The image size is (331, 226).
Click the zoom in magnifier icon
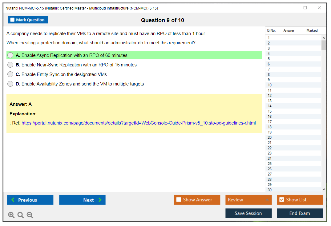[x=11, y=215]
